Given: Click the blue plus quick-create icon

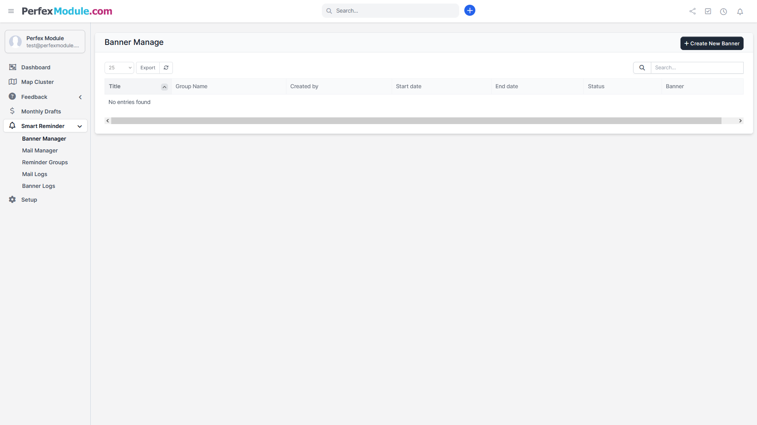Looking at the screenshot, I should [x=469, y=11].
